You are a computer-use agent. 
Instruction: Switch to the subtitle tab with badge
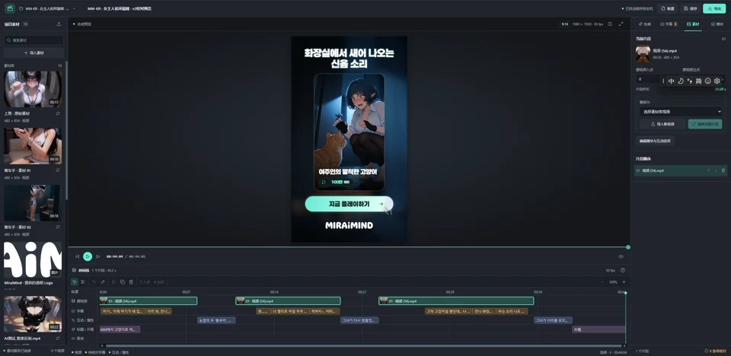tap(669, 24)
